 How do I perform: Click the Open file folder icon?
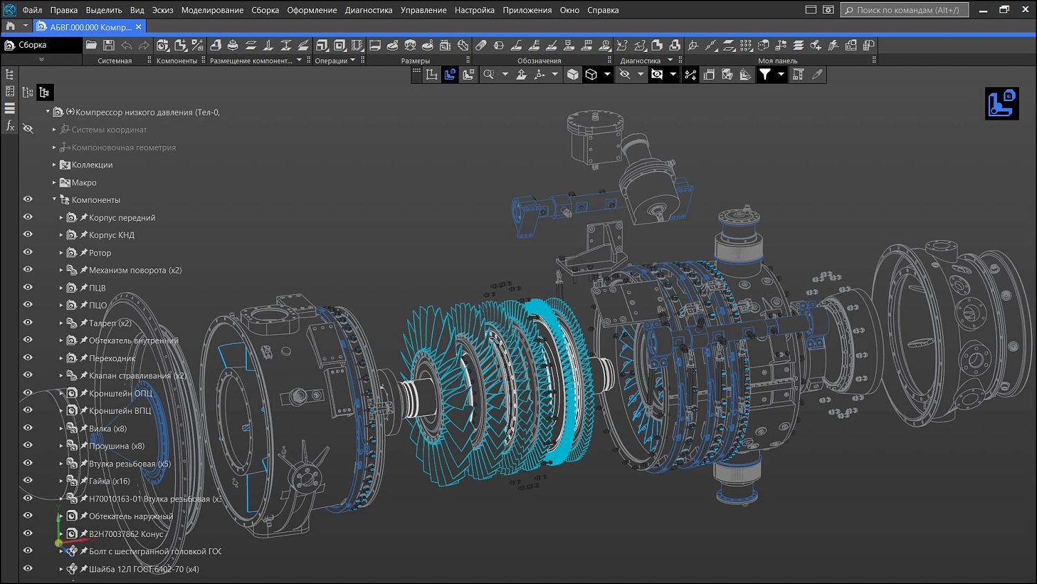tap(91, 45)
